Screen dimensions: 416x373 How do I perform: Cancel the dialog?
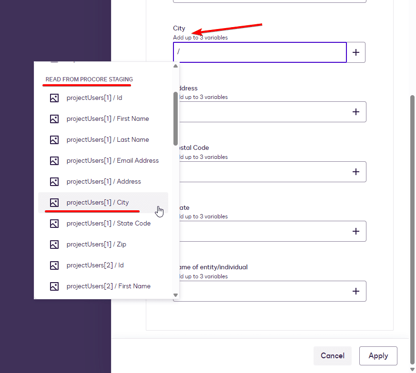coord(332,356)
